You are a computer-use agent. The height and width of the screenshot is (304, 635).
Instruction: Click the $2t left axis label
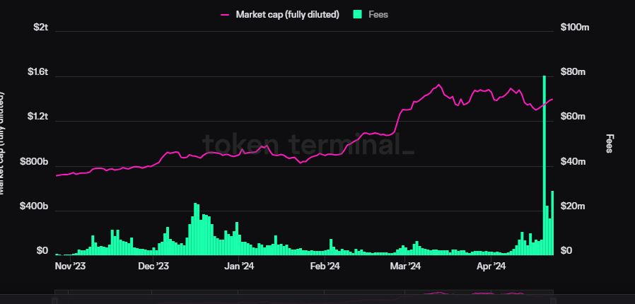click(41, 27)
